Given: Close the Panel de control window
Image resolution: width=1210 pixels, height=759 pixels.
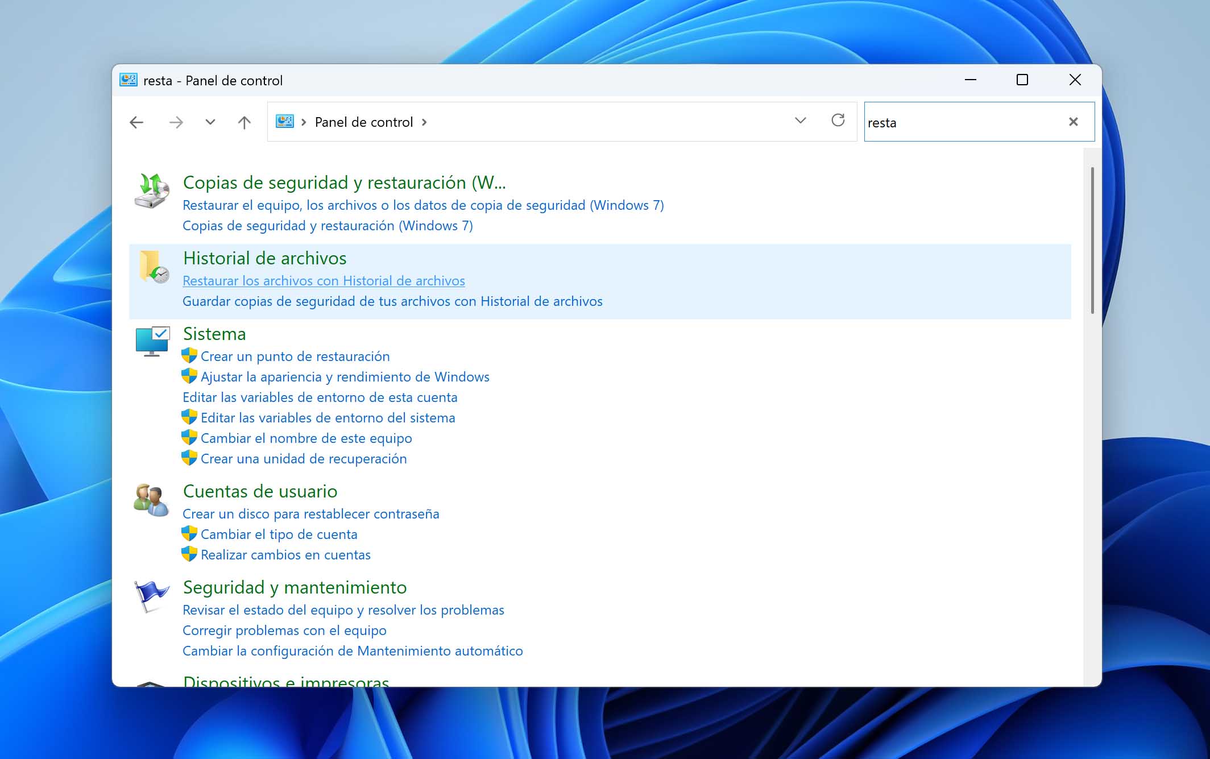Looking at the screenshot, I should click(x=1075, y=80).
